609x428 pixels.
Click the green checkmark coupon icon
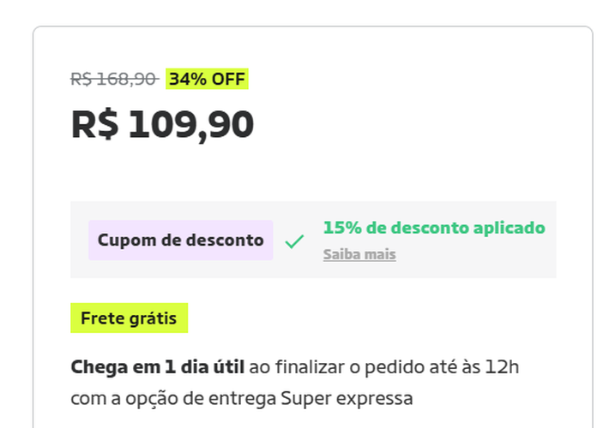click(x=294, y=241)
